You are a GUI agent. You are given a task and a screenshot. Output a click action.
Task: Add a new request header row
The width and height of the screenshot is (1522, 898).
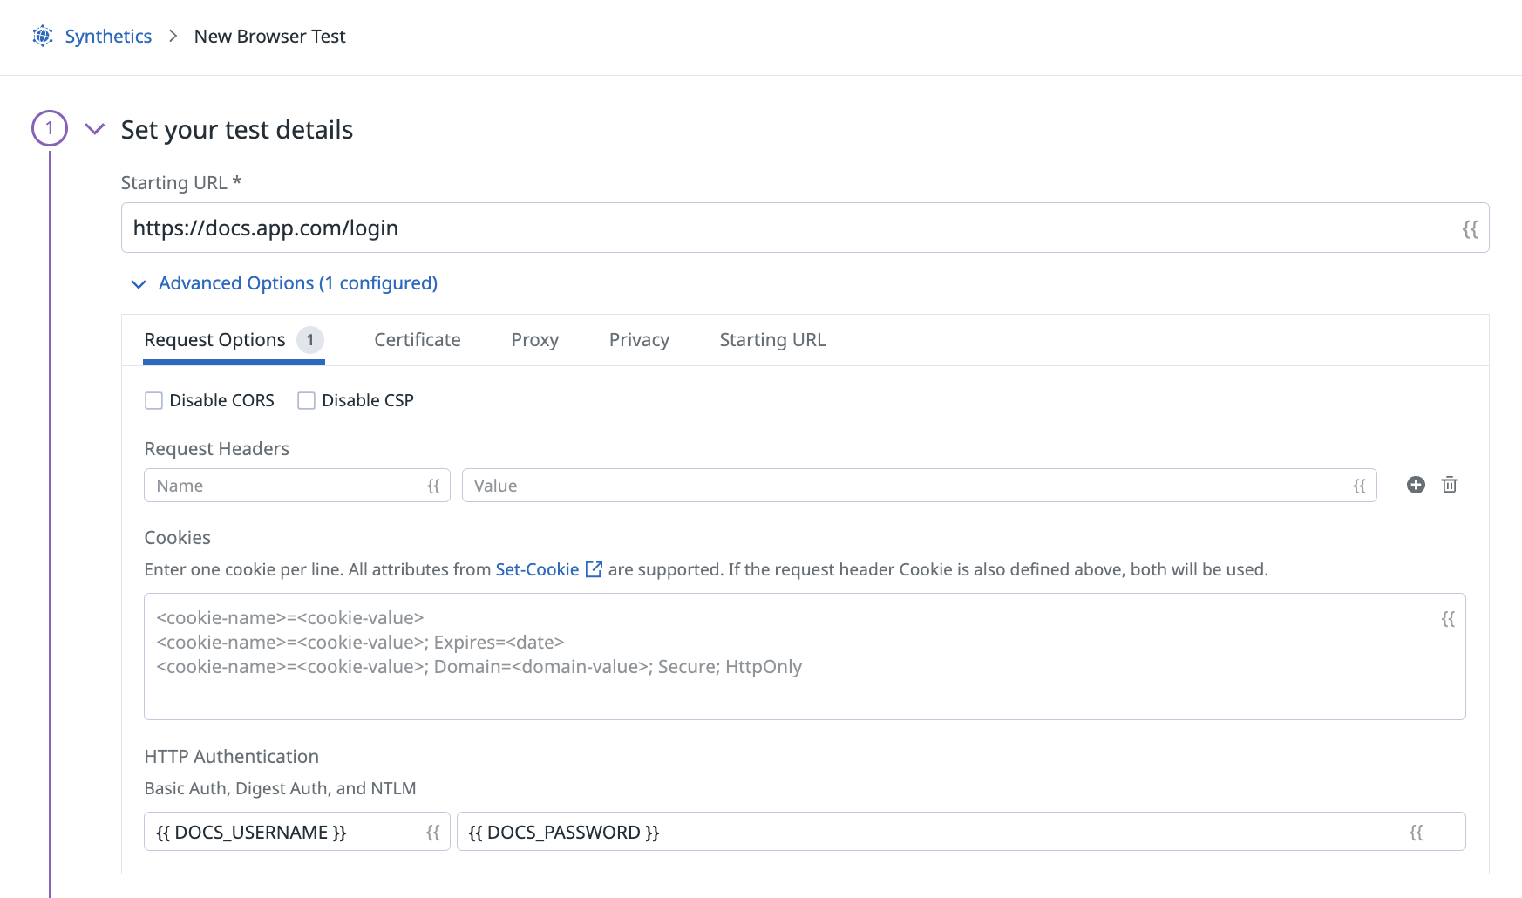click(1415, 485)
